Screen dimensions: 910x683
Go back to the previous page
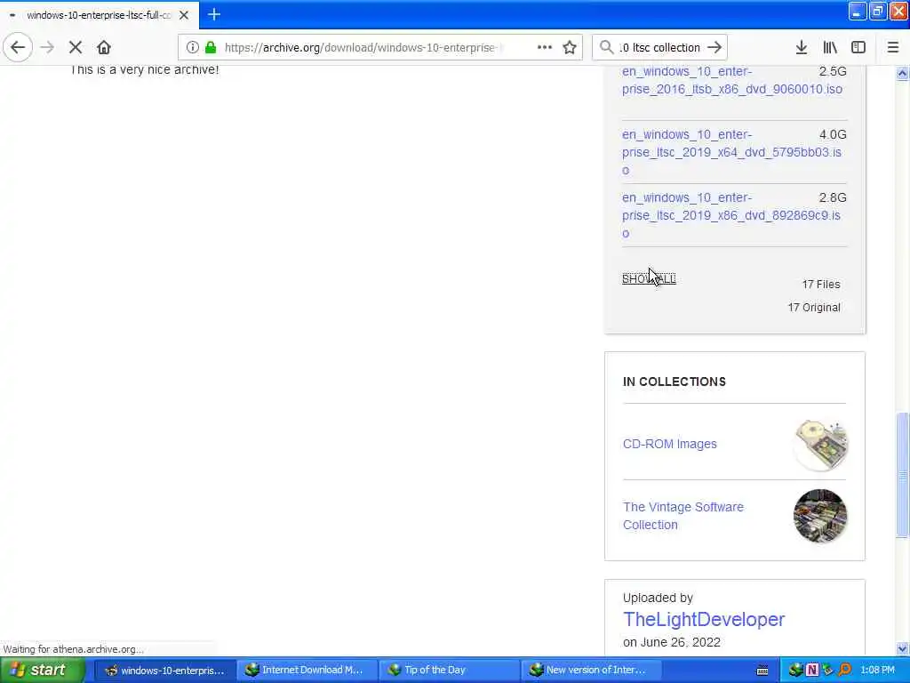[18, 47]
